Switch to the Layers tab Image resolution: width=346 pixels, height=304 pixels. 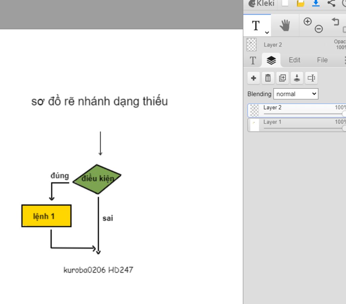pyautogui.click(x=271, y=60)
